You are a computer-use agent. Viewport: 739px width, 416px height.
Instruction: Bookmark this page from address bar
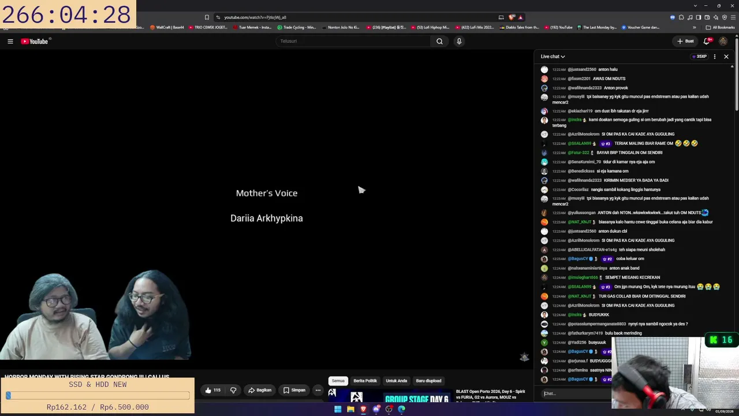click(207, 17)
